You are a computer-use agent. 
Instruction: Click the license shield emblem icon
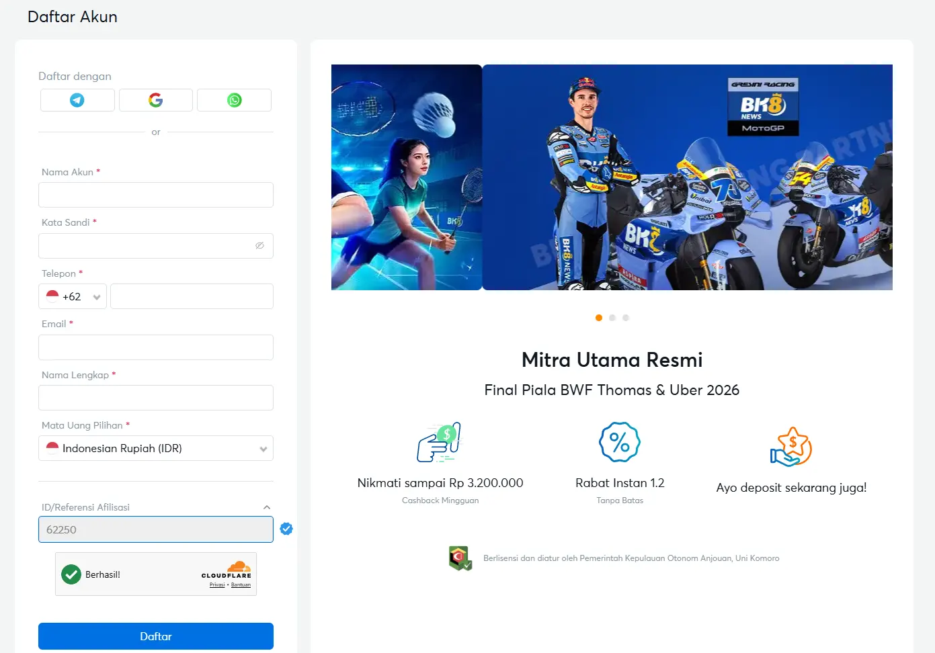coord(460,558)
